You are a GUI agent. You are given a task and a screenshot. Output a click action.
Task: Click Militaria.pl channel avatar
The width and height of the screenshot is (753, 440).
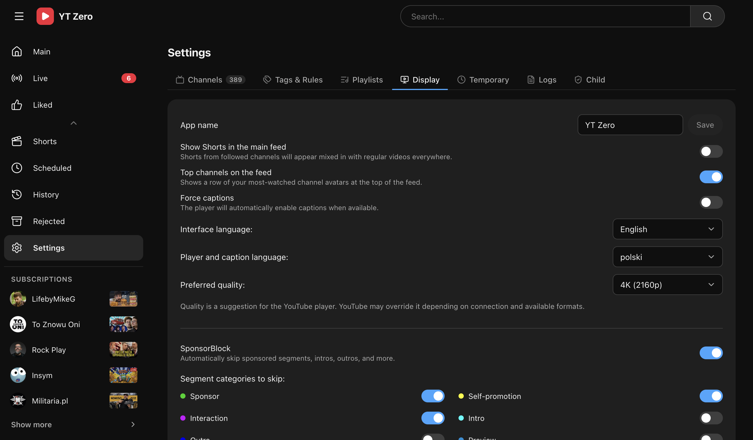(x=18, y=401)
